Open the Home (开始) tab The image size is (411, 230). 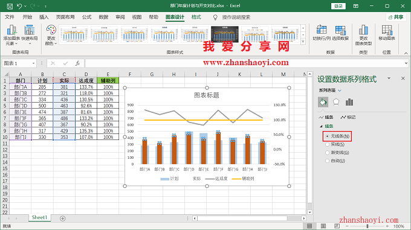[x=27, y=17]
